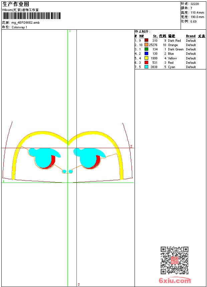Pick the Red color swatch in row 6

point(146,62)
